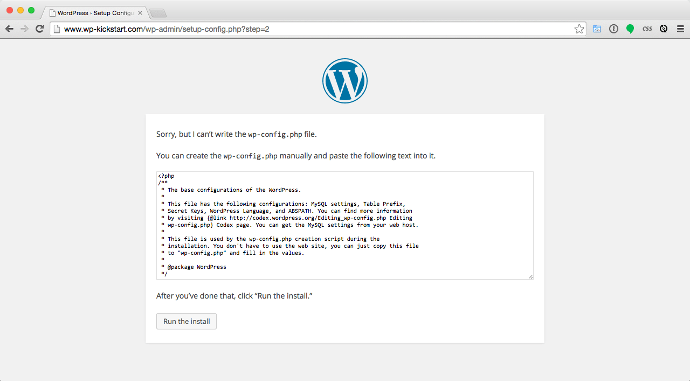This screenshot has width=690, height=381.
Task: Close the WordPress Setup tab
Action: tap(140, 12)
